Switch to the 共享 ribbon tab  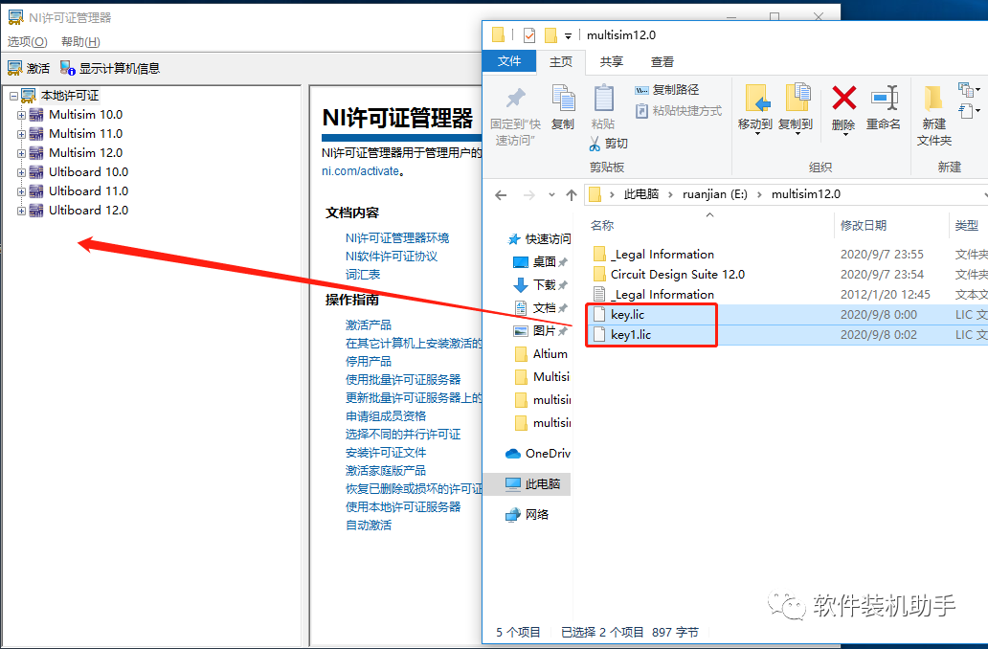pos(611,62)
